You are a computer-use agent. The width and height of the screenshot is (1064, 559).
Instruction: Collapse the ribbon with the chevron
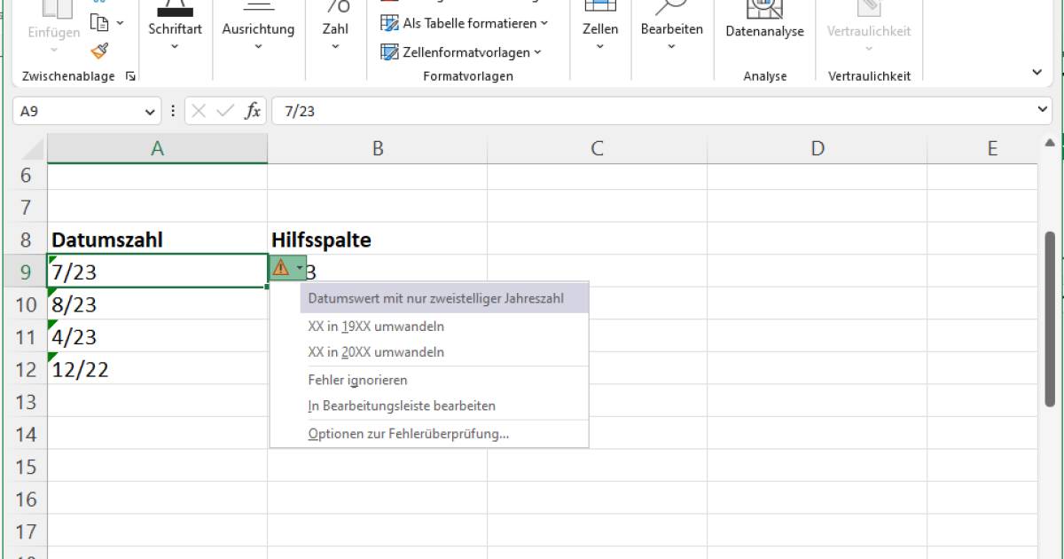[1037, 72]
